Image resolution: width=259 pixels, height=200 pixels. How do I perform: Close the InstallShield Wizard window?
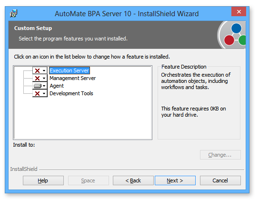click(x=239, y=11)
